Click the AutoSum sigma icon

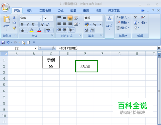click(x=135, y=17)
